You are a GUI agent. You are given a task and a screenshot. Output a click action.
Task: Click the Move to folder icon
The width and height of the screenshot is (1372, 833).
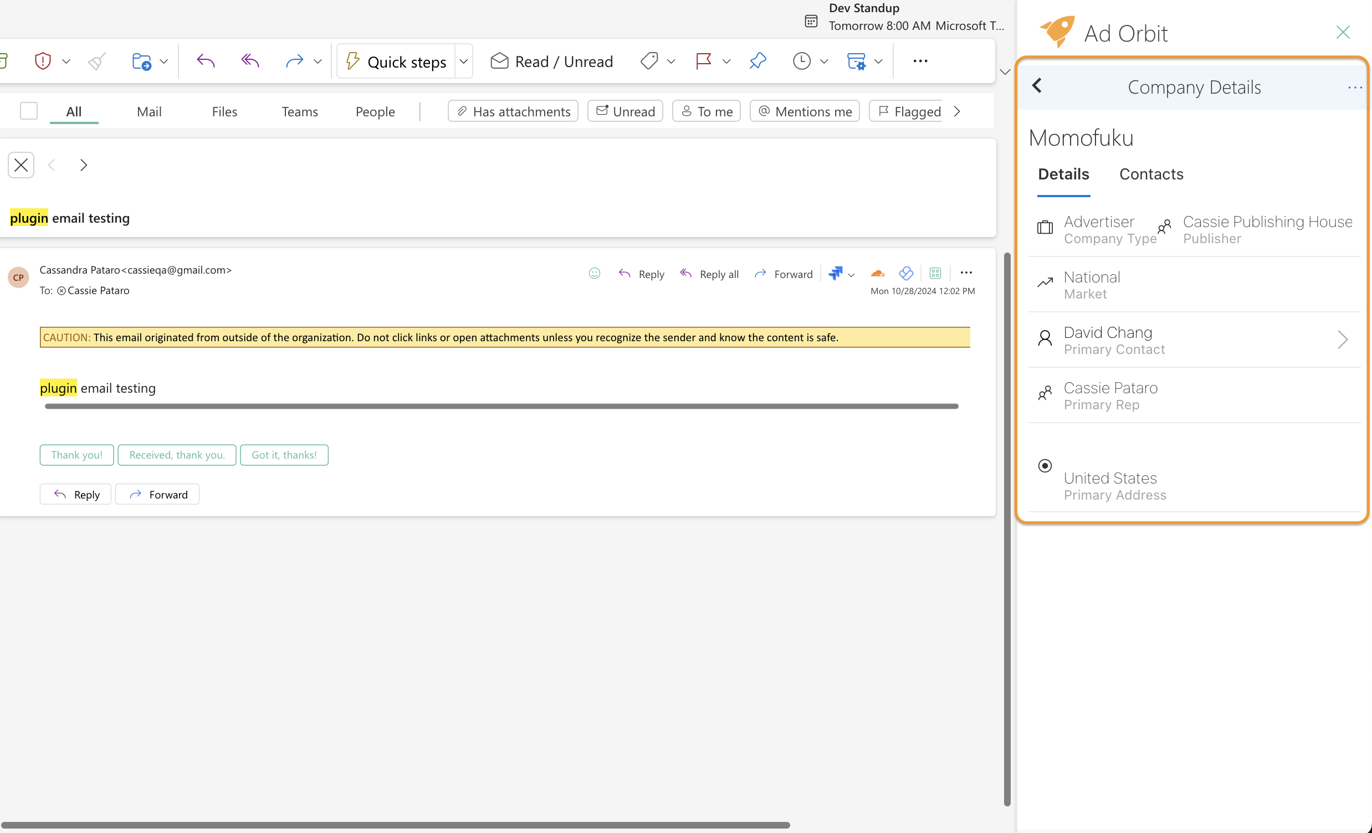tap(141, 61)
